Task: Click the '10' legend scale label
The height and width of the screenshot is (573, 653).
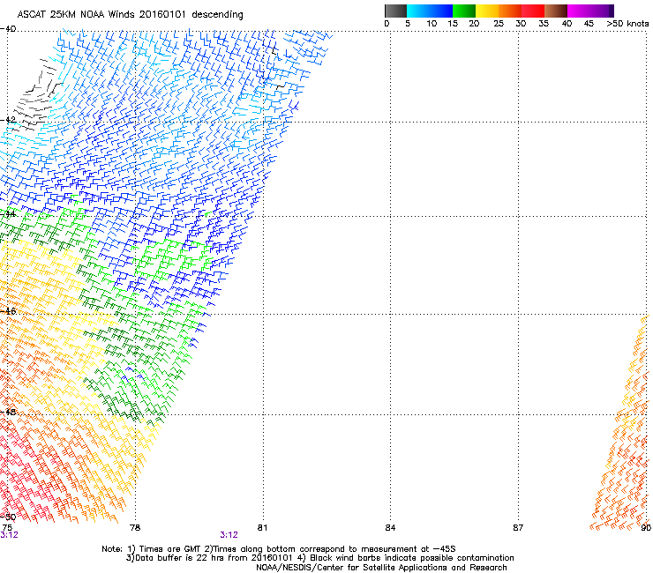Action: (x=432, y=24)
